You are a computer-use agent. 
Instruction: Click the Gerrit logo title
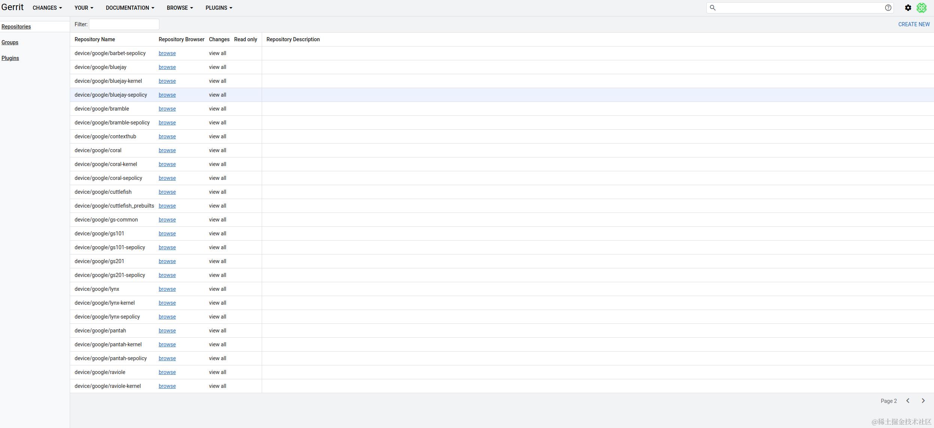click(x=12, y=7)
